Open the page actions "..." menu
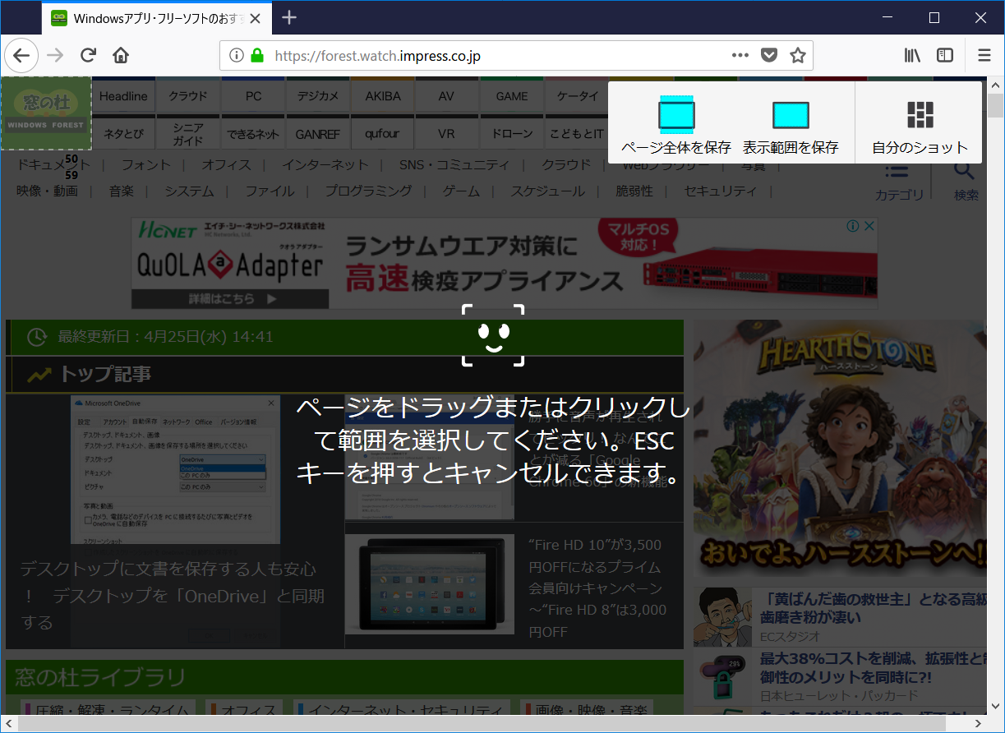1005x733 pixels. (x=740, y=55)
